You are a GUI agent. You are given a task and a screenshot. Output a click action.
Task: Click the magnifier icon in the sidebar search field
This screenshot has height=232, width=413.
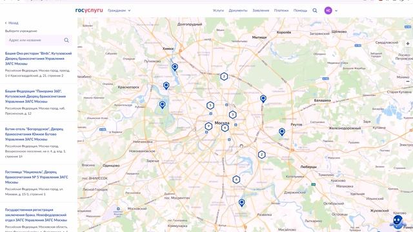tap(66, 40)
